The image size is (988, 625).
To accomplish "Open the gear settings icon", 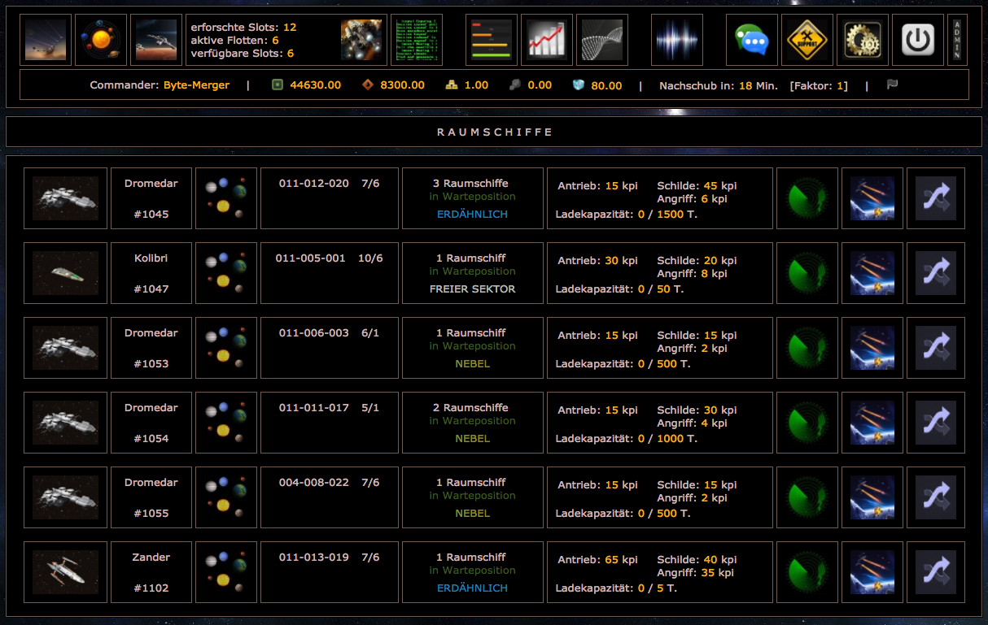I will point(862,40).
